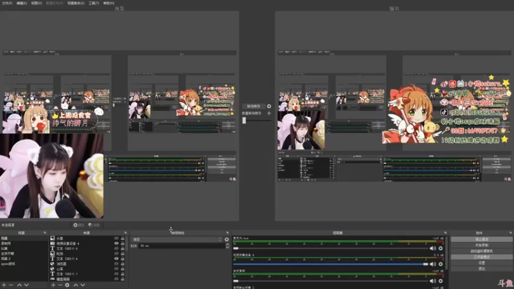
Task: Add a quick transition with the plus icon
Action: point(269,114)
